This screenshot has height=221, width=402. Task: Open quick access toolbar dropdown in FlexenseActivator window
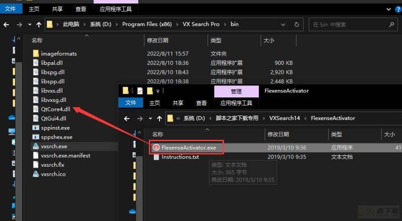click(158, 91)
